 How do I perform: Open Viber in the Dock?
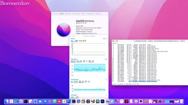coord(50,101)
